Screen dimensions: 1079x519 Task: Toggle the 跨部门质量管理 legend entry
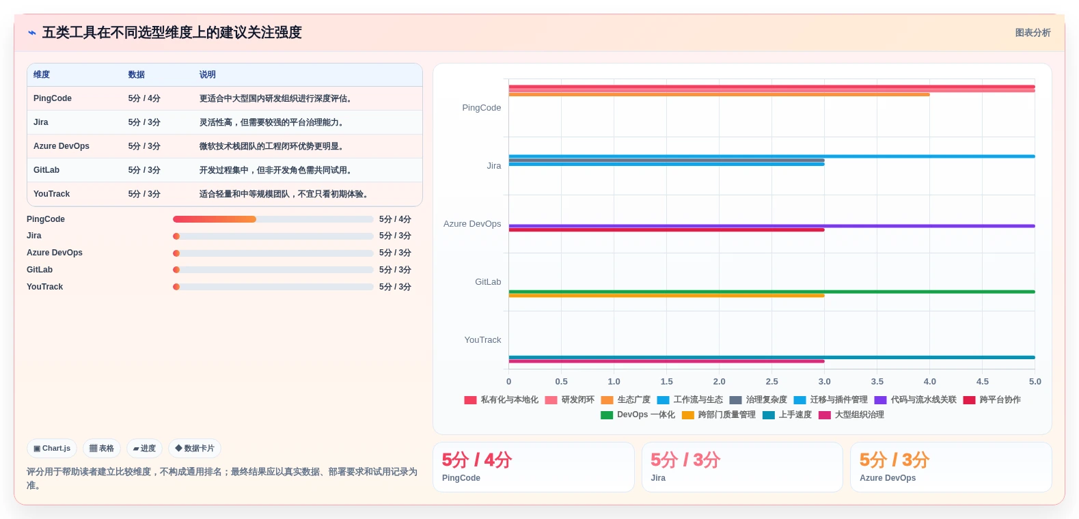click(719, 415)
